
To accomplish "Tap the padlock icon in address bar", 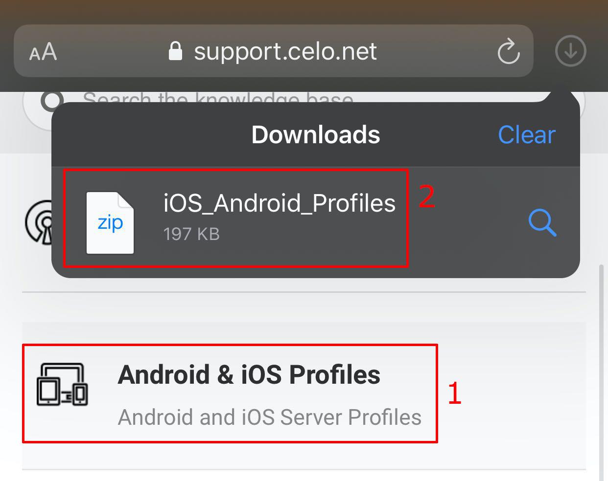I will pyautogui.click(x=175, y=51).
